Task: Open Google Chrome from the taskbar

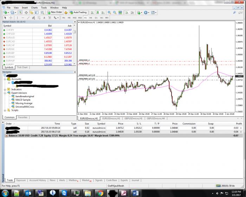Action: [101, 193]
